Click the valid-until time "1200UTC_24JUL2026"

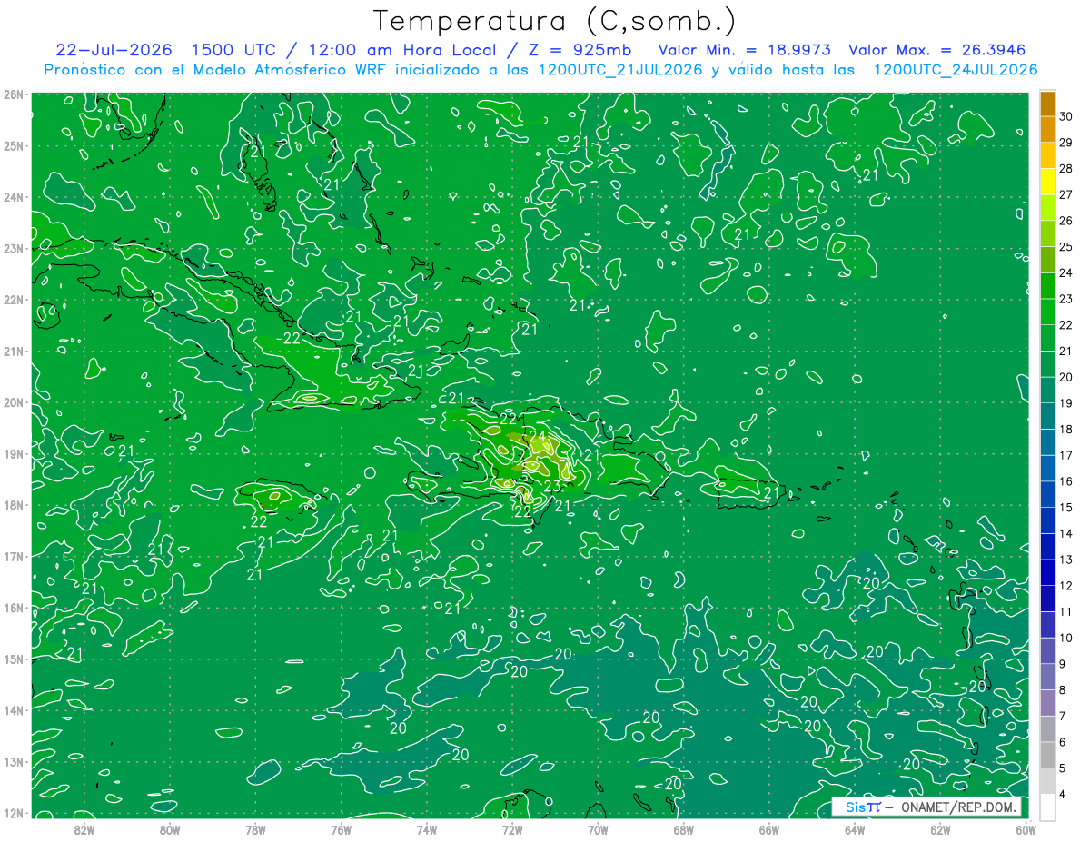956,70
